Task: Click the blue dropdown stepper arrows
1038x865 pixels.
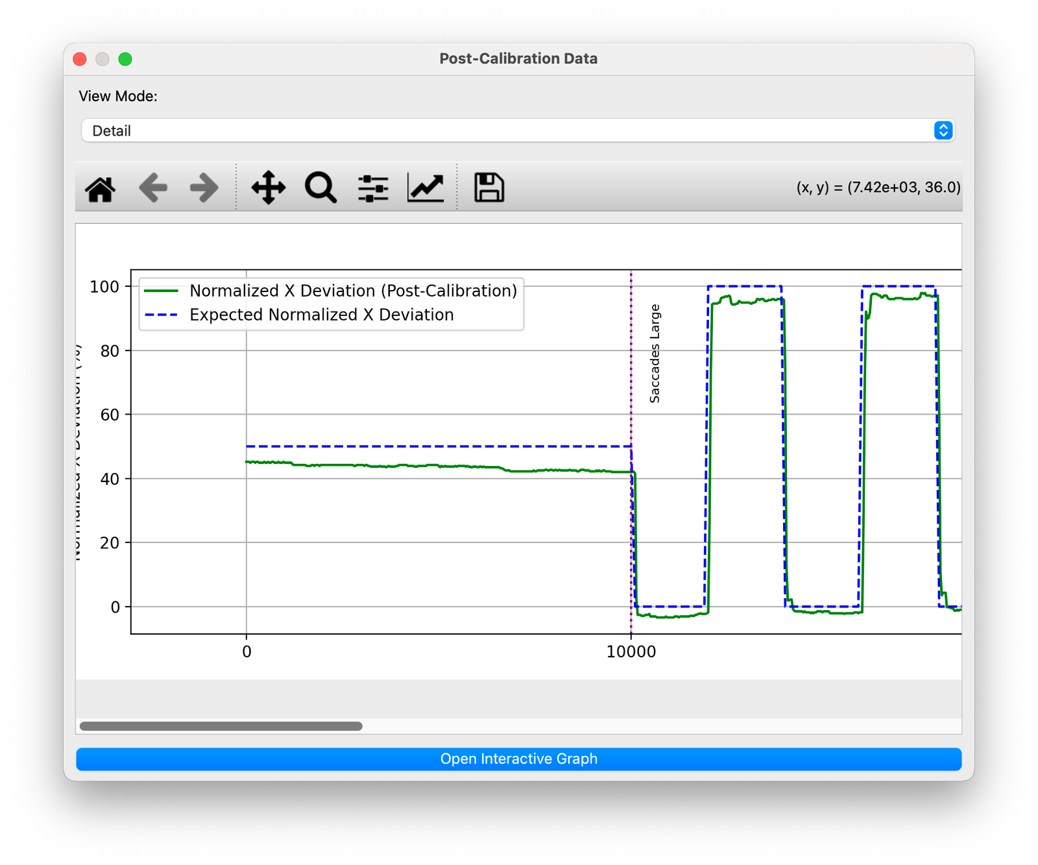Action: 943,131
